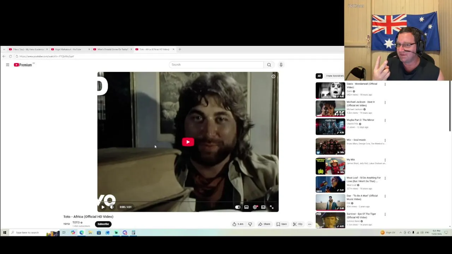
Task: Go to the YouTube Premium home logo
Action: pos(23,65)
